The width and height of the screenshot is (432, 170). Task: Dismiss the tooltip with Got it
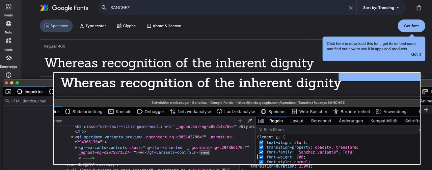(x=416, y=54)
